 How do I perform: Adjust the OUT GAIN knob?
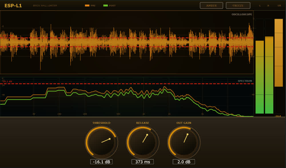coord(184,142)
